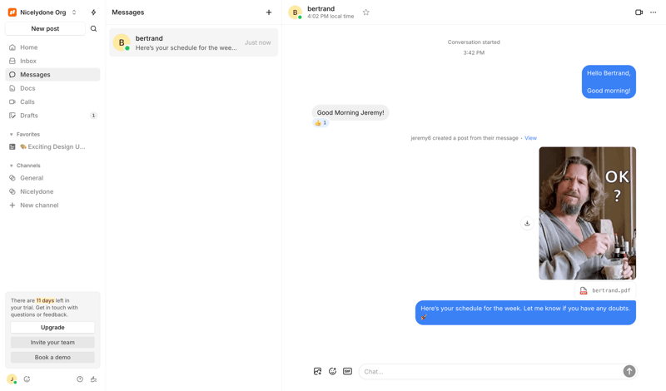Viewport: 666px width, 391px height.
Task: Open the lightning bolt quick actions
Action: point(93,12)
